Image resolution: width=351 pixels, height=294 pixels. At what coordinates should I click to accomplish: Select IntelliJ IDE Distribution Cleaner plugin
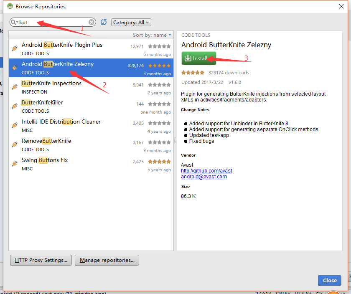tap(91, 126)
